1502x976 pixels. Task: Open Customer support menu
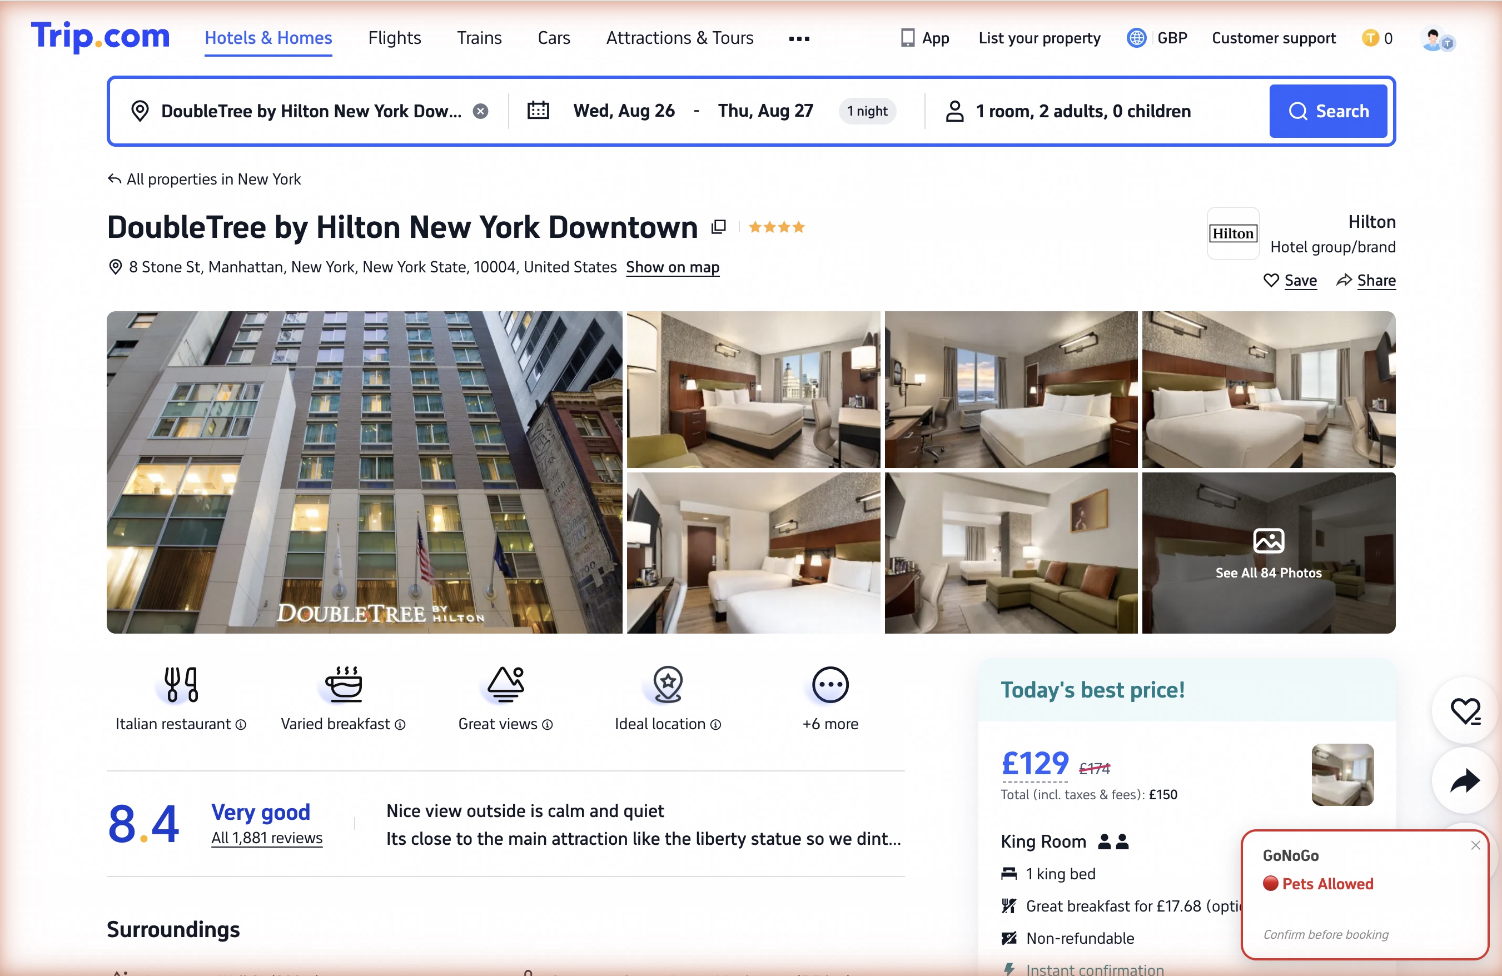click(1274, 38)
